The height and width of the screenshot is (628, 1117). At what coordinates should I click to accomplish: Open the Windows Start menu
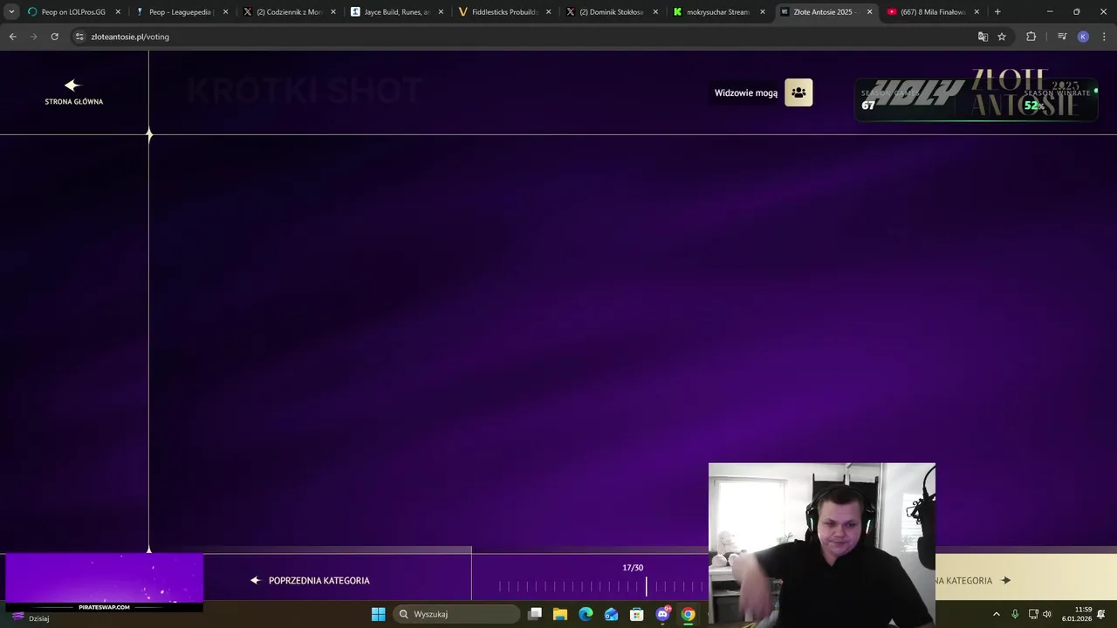click(378, 614)
